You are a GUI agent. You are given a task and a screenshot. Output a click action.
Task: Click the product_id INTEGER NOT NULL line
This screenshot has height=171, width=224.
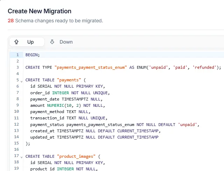64,169
